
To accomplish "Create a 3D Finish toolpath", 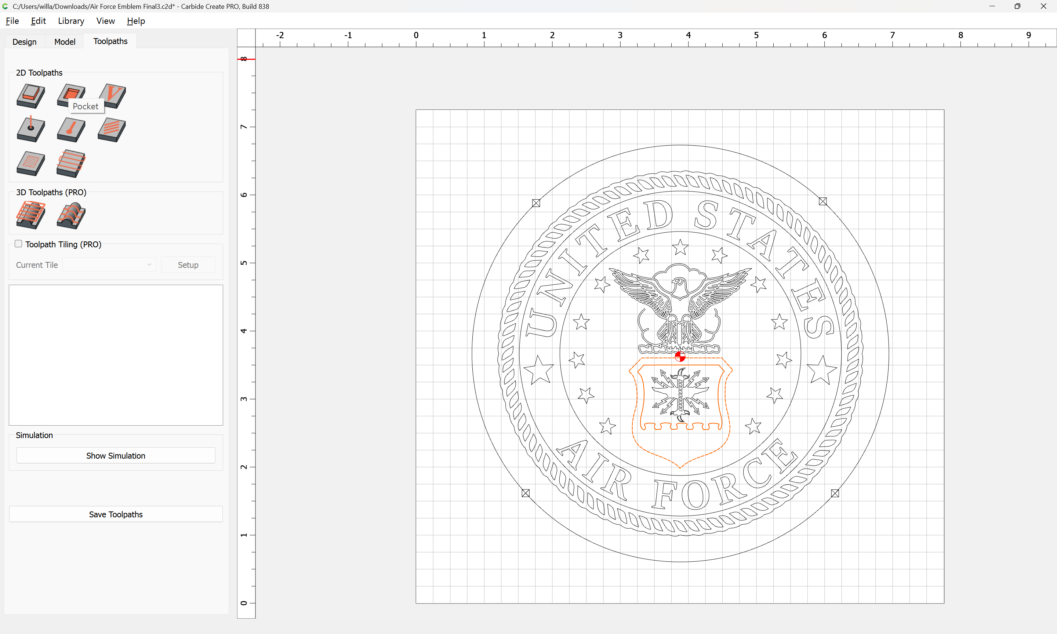I will click(71, 215).
